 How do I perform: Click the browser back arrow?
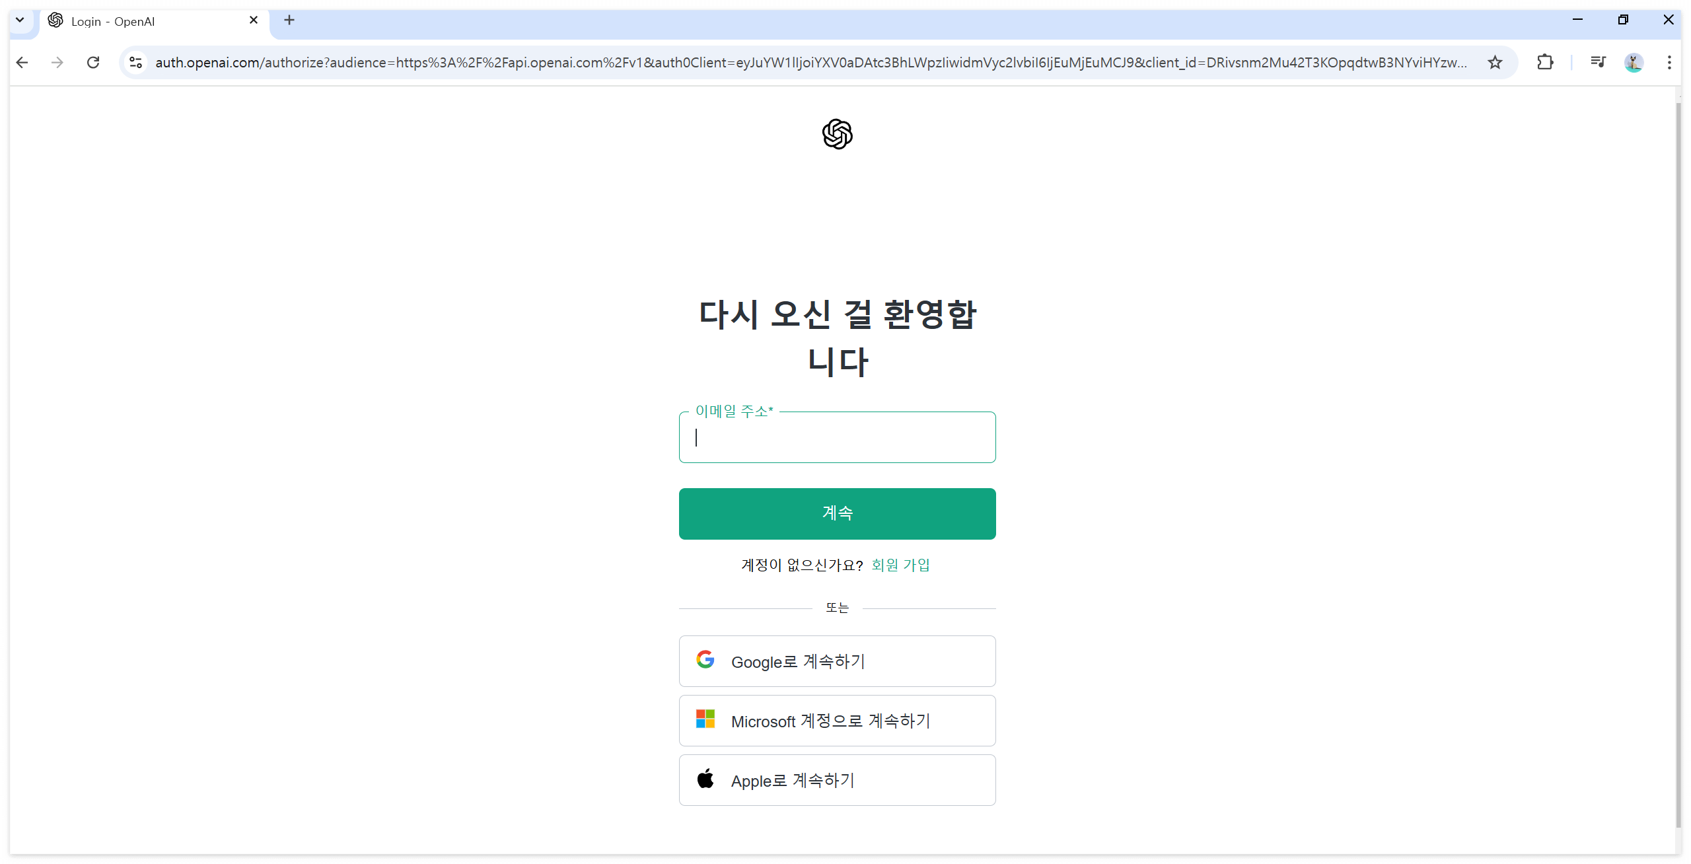click(x=22, y=62)
